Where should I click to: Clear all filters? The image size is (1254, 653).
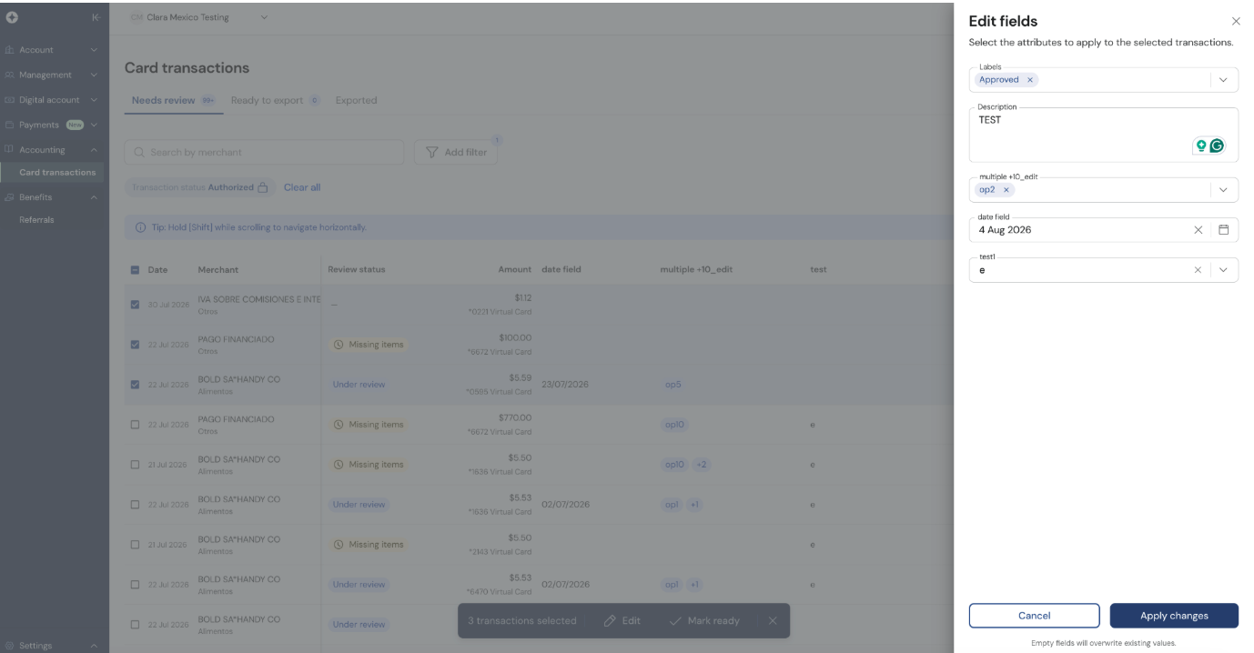pos(302,187)
